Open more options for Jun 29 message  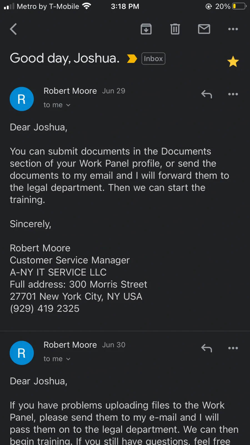point(233,94)
